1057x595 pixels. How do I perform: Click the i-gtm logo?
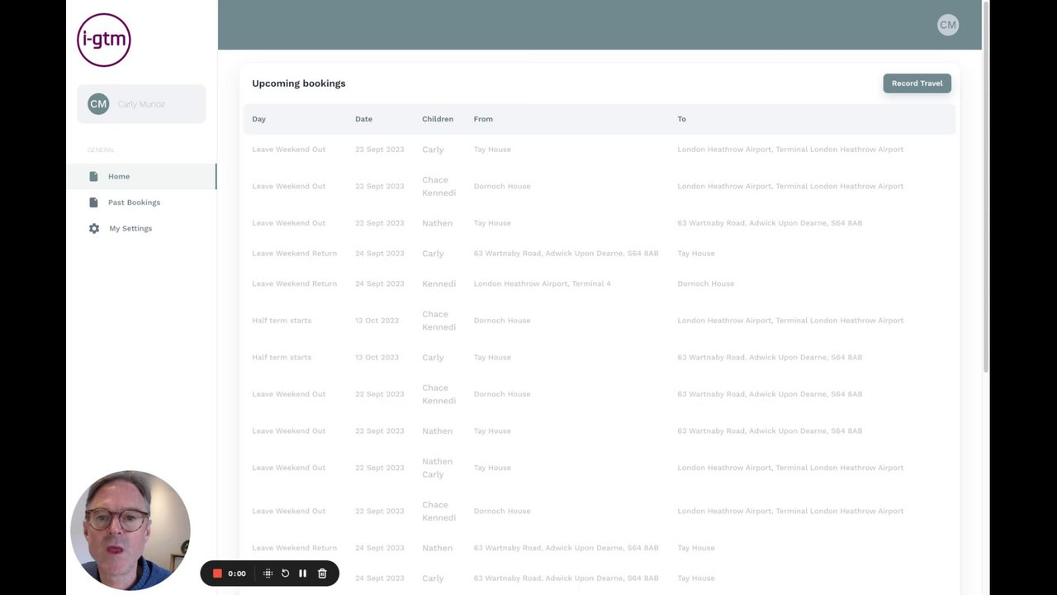coord(104,40)
